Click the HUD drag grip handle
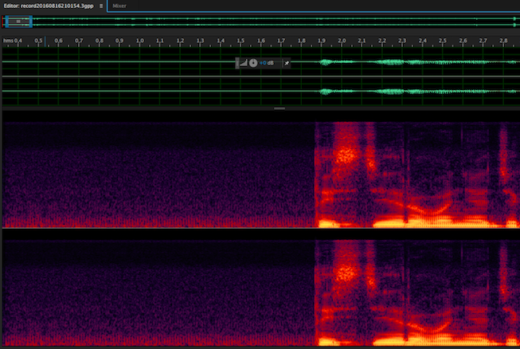 click(238, 62)
